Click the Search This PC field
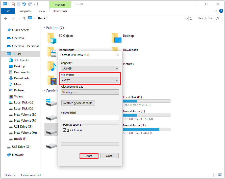The image size is (225, 179). (x=208, y=18)
